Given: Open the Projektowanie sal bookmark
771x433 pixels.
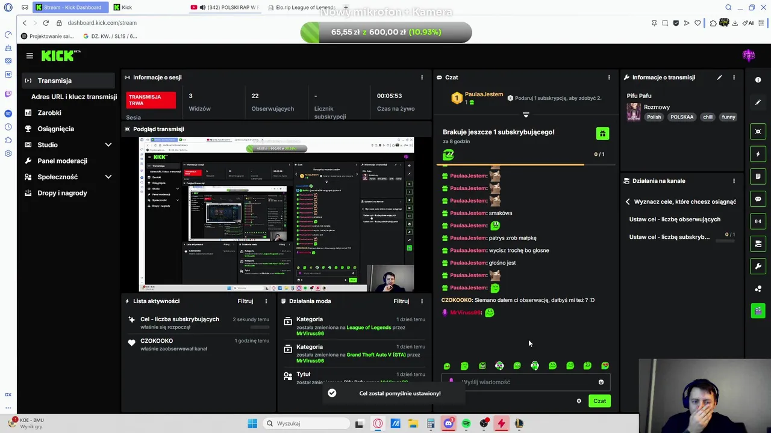Looking at the screenshot, I should [48, 36].
